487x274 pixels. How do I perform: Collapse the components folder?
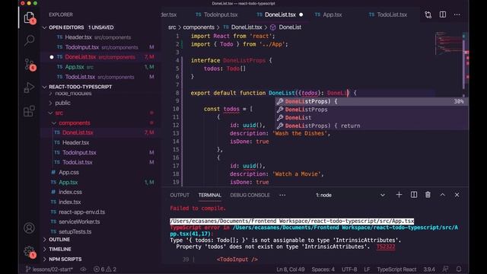[x=75, y=123]
